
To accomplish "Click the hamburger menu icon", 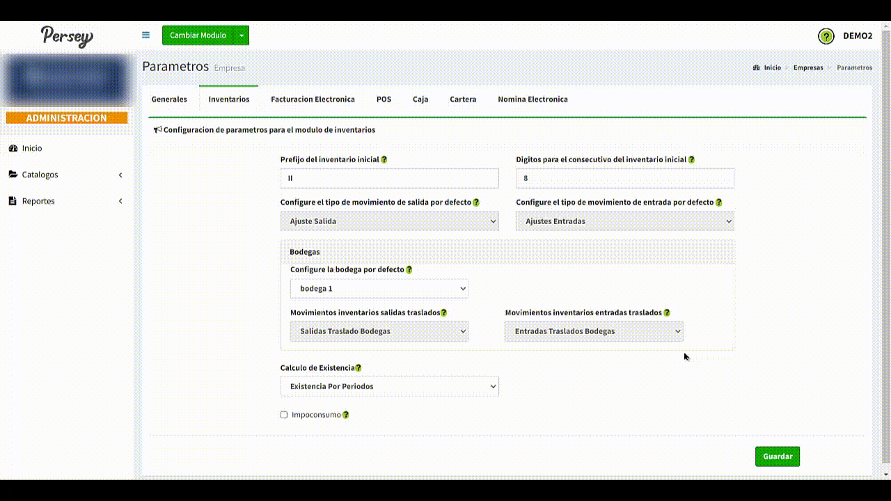I will [x=145, y=35].
